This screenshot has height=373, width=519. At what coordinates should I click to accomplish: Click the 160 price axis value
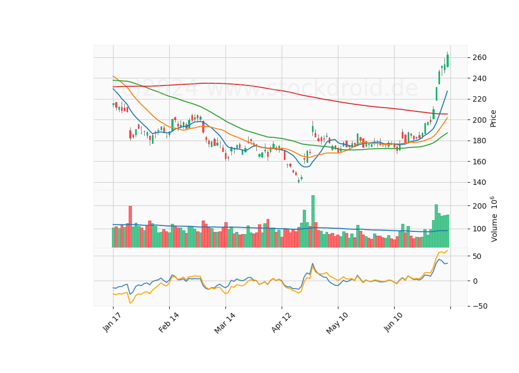(x=480, y=162)
